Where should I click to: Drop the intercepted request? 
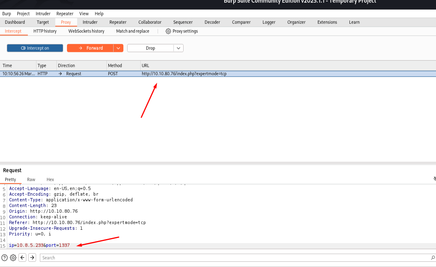click(150, 48)
